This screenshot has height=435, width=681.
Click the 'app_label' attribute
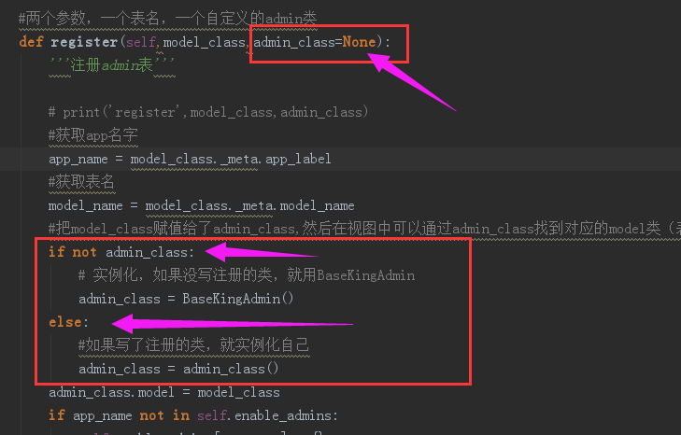[298, 159]
